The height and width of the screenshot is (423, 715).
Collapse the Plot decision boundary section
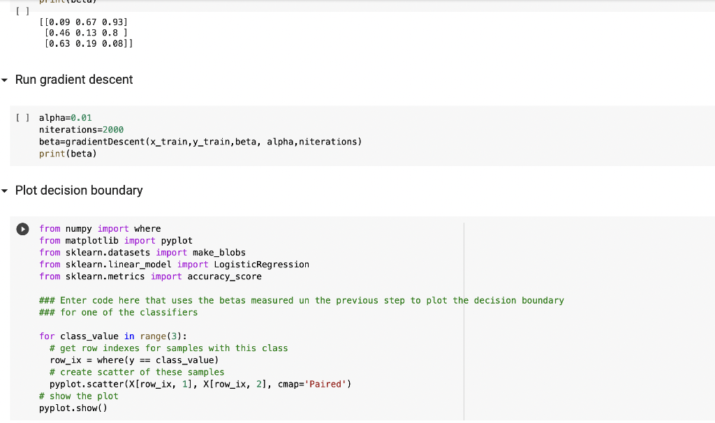point(5,190)
